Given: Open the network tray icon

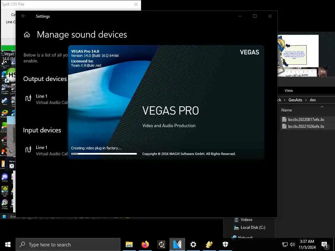Looking at the screenshot, I should click(285, 244).
